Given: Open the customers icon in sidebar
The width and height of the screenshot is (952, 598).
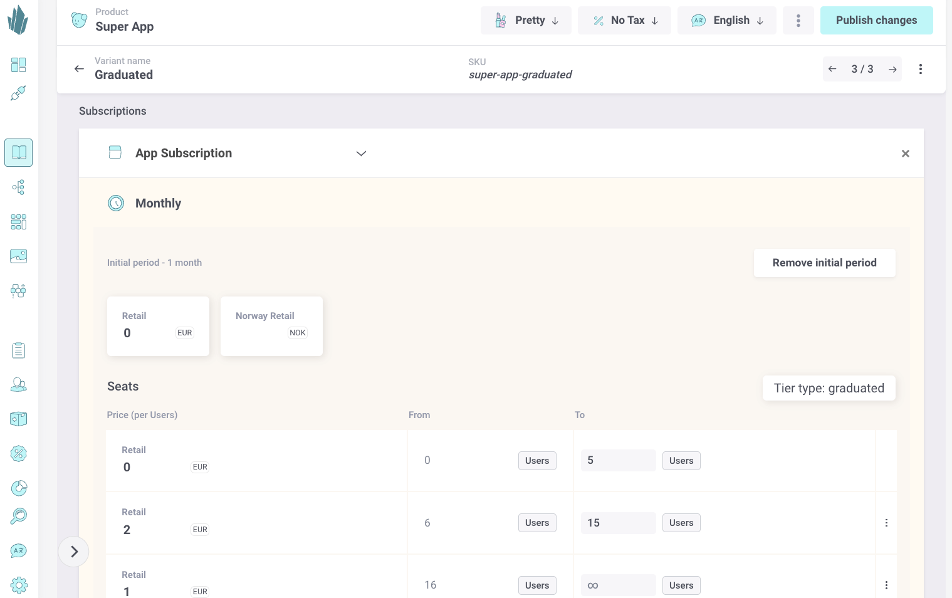Looking at the screenshot, I should [19, 385].
